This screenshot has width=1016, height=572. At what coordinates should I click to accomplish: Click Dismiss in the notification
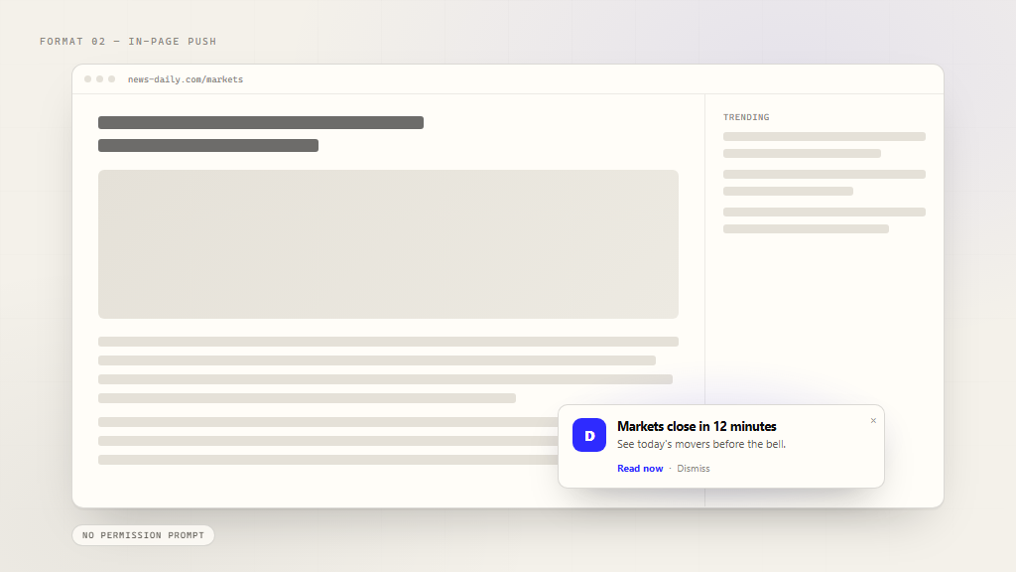[x=694, y=469]
